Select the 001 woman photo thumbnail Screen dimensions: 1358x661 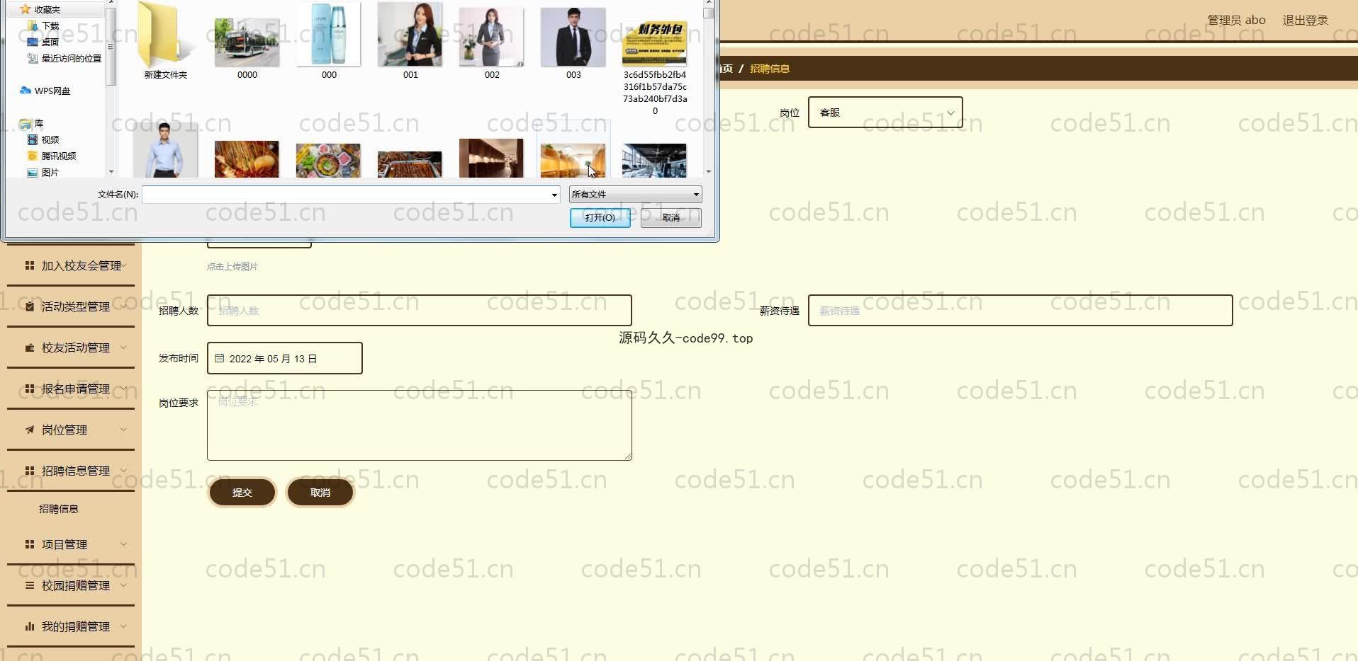coord(410,34)
